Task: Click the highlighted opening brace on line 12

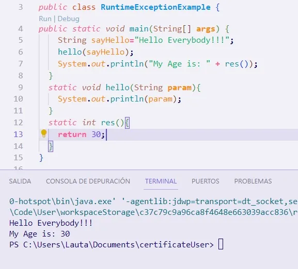Action: point(127,123)
